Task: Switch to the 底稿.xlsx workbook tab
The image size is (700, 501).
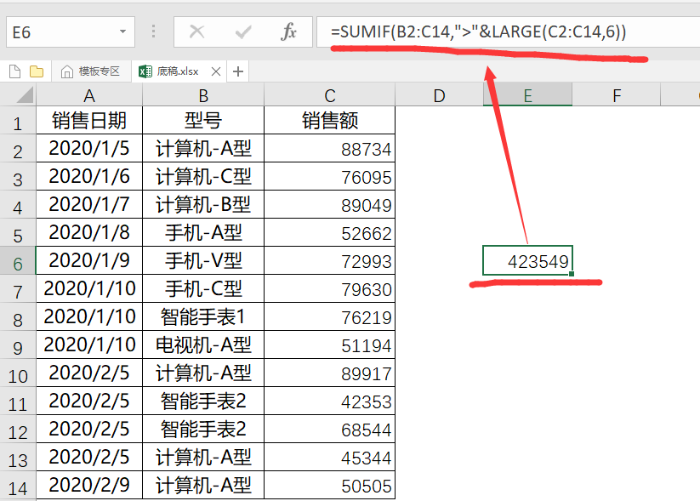Action: pos(176,71)
